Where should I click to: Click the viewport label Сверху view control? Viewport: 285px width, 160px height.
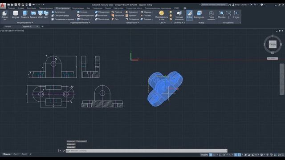tap(6, 31)
